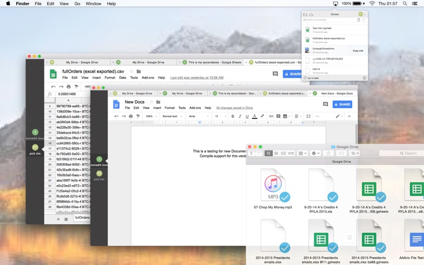The height and width of the screenshot is (265, 424).
Task: Click the SHARE button in New Docs
Action: click(342, 104)
